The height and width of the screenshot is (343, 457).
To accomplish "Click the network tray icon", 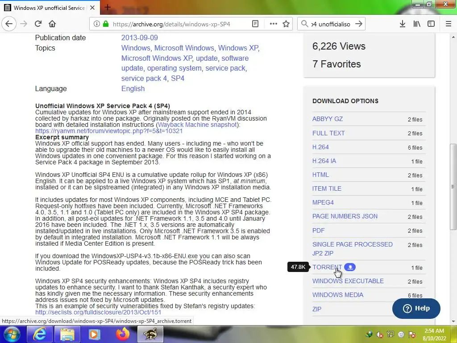I will pyautogui.click(x=390, y=335).
